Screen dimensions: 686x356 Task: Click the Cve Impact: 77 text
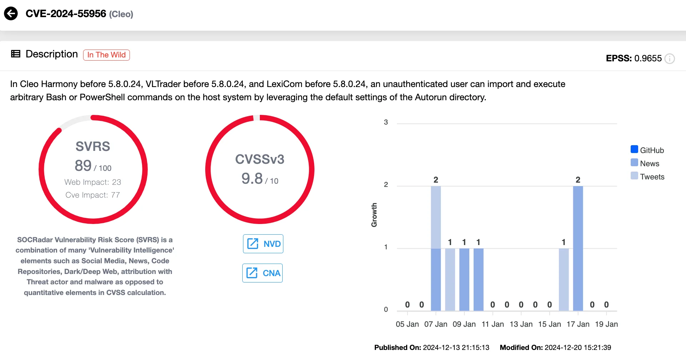(93, 195)
